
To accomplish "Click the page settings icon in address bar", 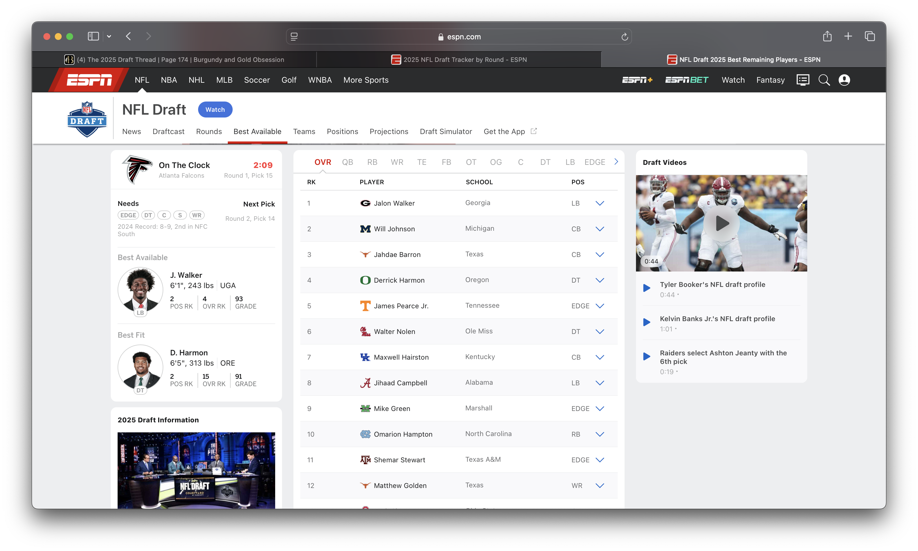I will coord(294,37).
